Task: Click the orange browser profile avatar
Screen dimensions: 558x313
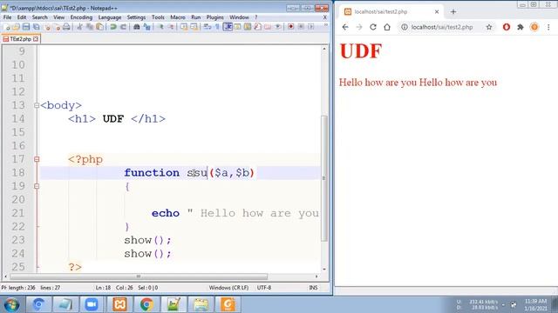Action: click(534, 27)
